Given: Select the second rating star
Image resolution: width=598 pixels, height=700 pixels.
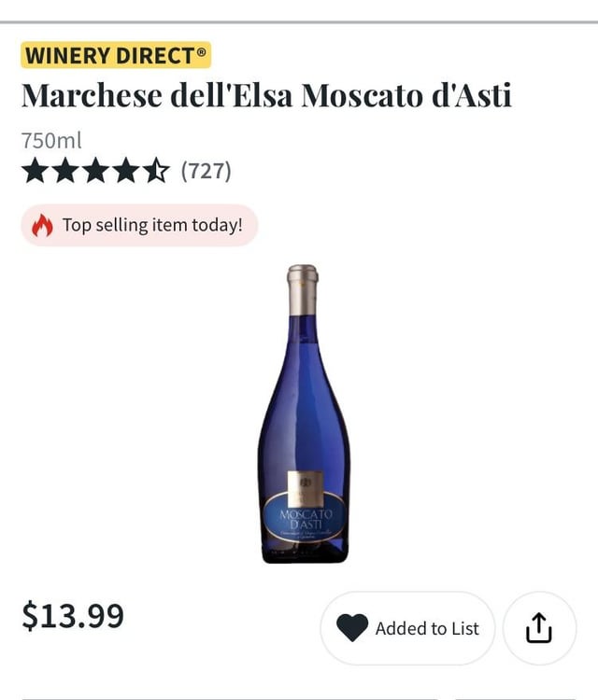Looking at the screenshot, I should 64,171.
